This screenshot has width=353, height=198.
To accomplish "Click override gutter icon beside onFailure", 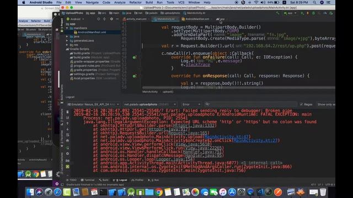I will click(x=134, y=57).
